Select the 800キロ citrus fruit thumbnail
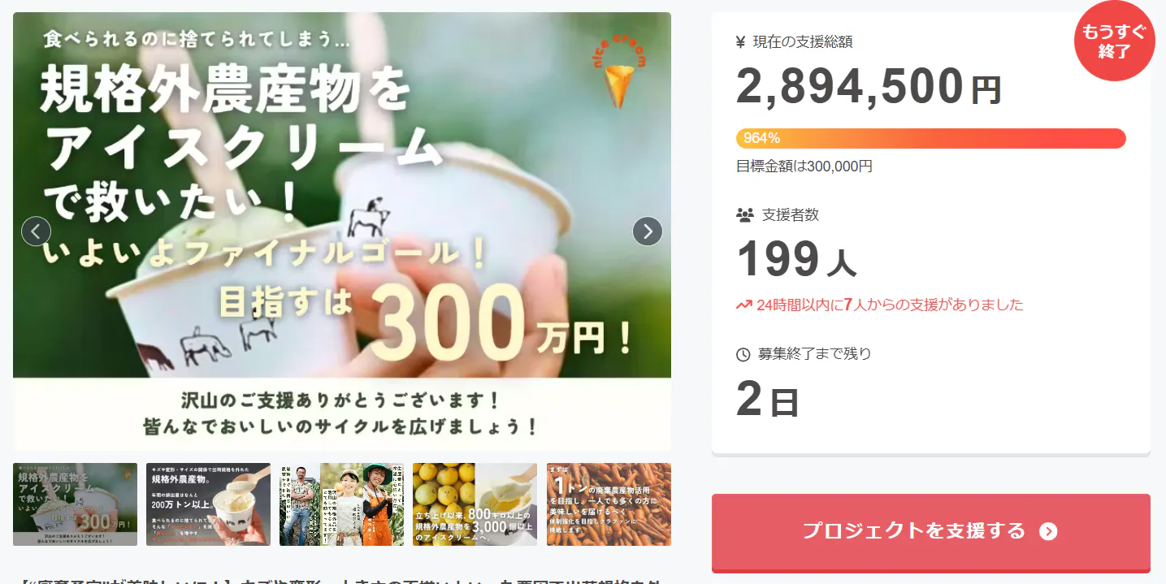The image size is (1166, 584). click(x=475, y=504)
